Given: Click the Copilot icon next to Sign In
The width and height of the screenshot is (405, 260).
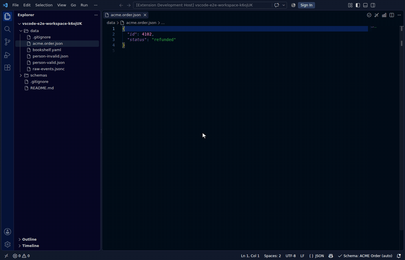Looking at the screenshot, I should [x=293, y=5].
